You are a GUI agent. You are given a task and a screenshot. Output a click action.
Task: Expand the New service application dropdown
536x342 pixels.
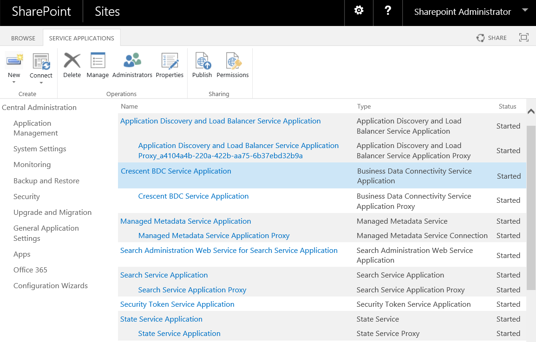[14, 82]
